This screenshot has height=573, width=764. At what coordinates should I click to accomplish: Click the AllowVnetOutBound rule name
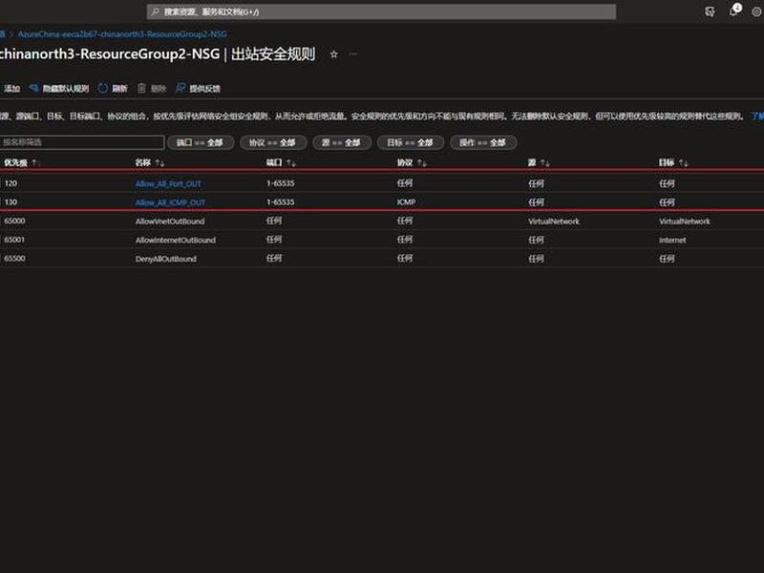[170, 222]
